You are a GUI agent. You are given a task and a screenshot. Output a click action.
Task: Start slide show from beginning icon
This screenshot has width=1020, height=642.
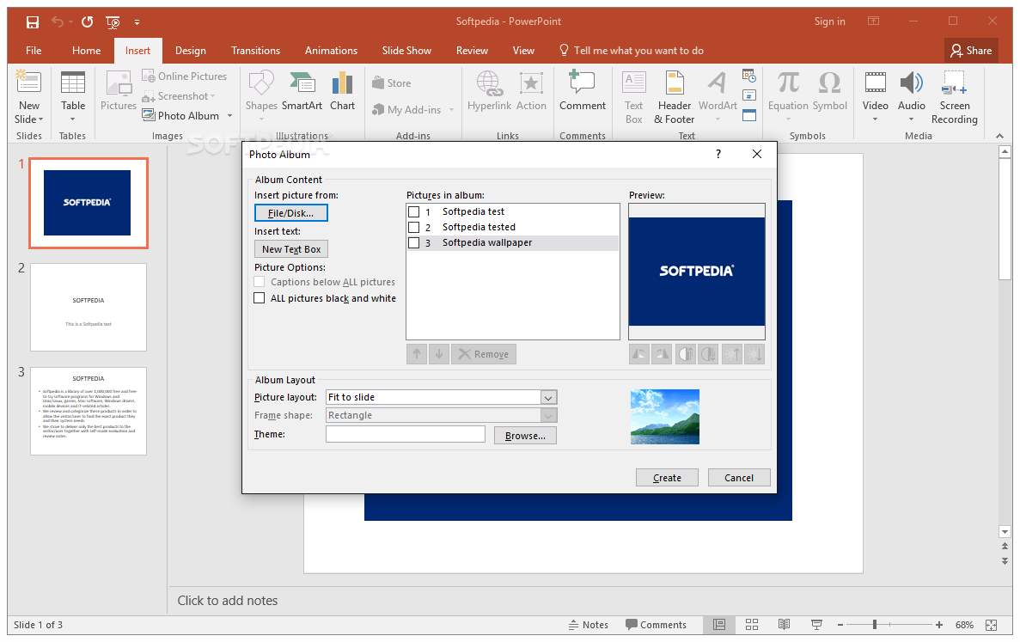pyautogui.click(x=113, y=22)
